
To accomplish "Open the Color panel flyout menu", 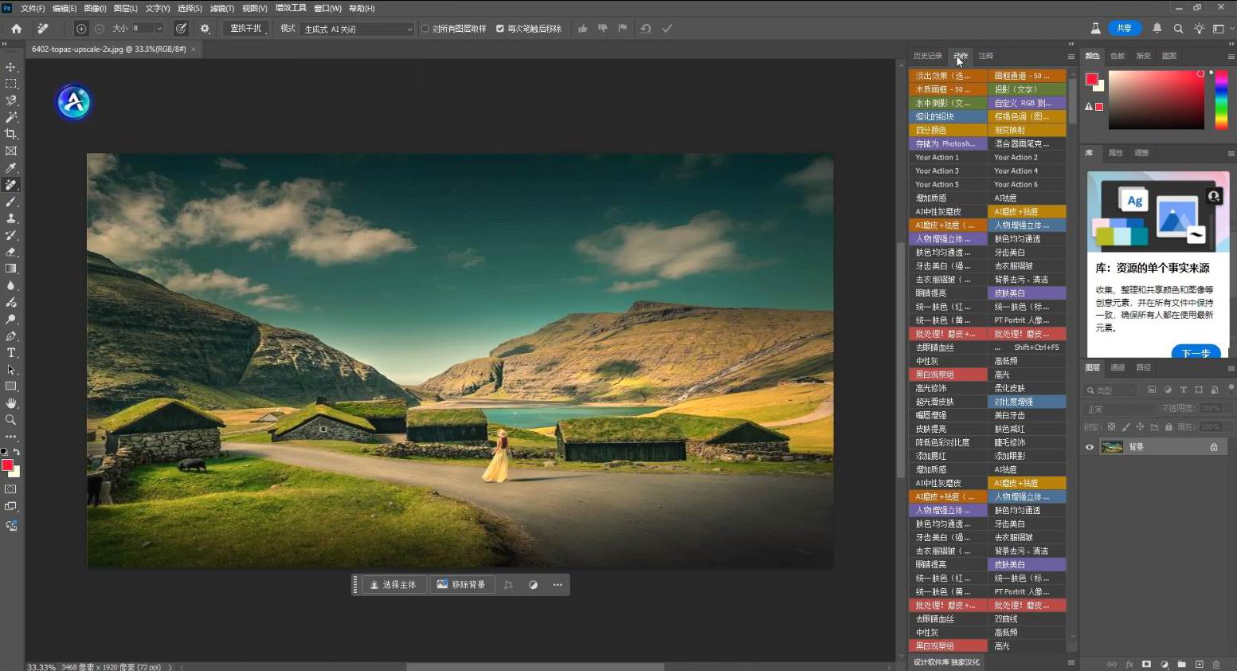I will pyautogui.click(x=1231, y=57).
